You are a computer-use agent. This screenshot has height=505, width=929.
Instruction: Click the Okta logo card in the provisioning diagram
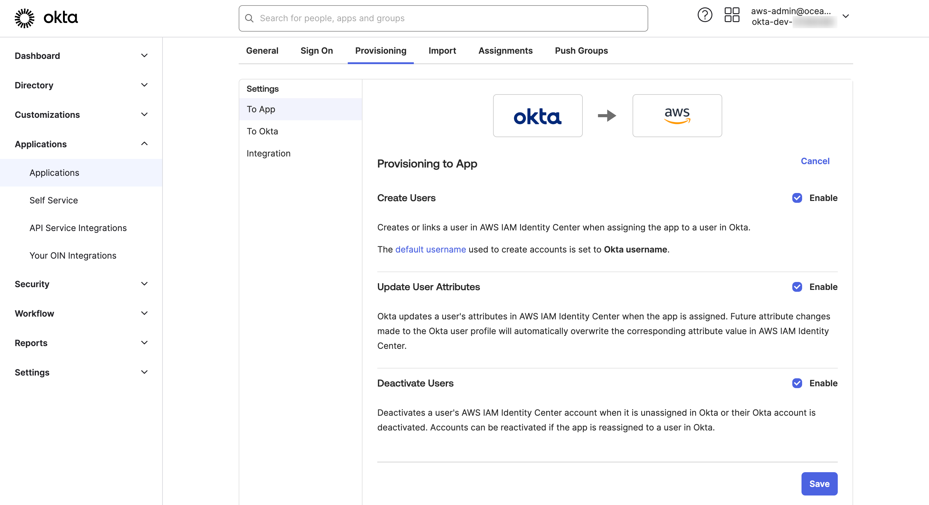(537, 115)
